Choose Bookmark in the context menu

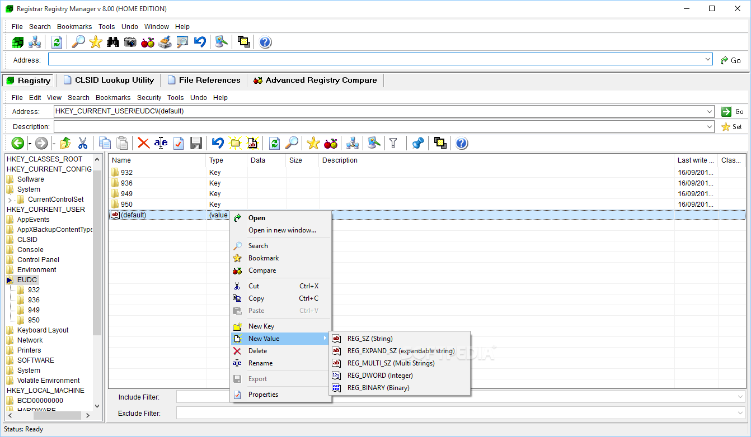coord(281,258)
